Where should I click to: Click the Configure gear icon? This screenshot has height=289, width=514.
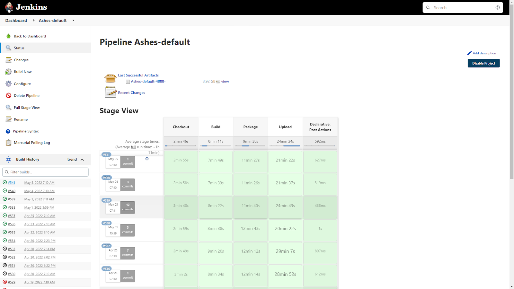8,84
